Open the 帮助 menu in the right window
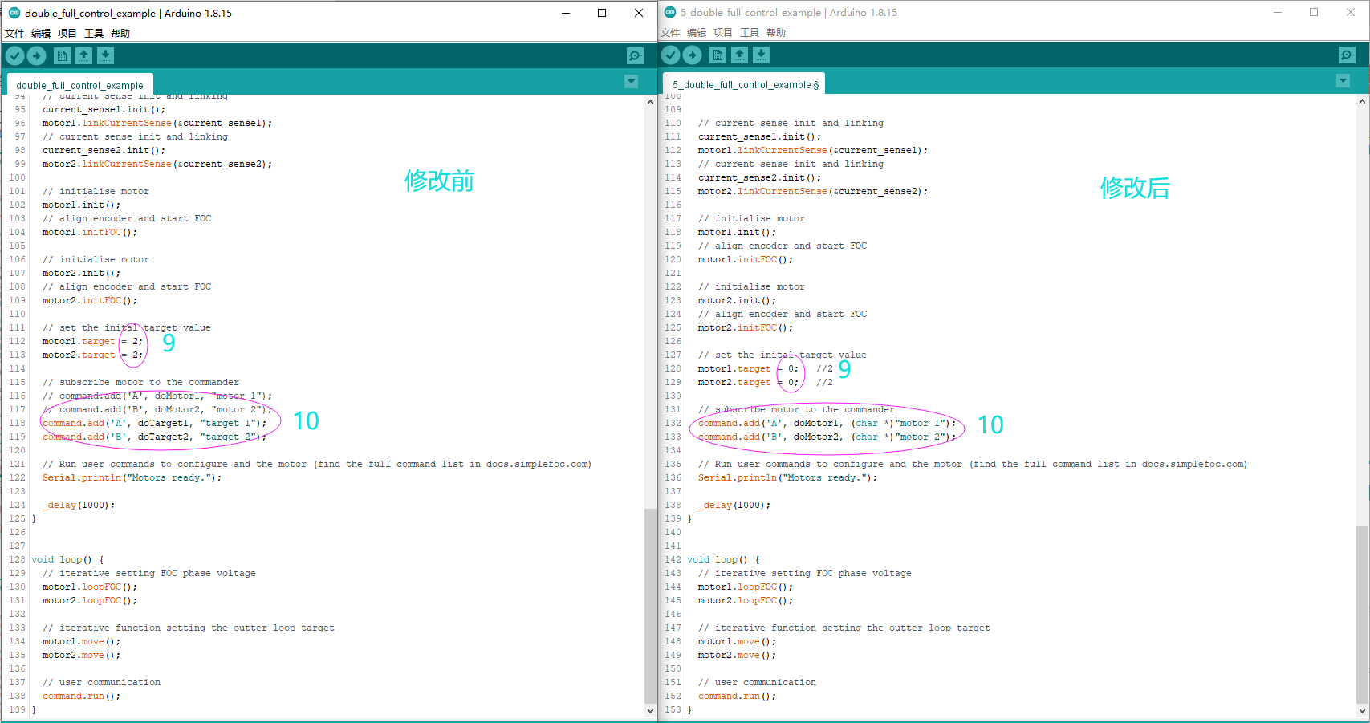 pos(774,33)
